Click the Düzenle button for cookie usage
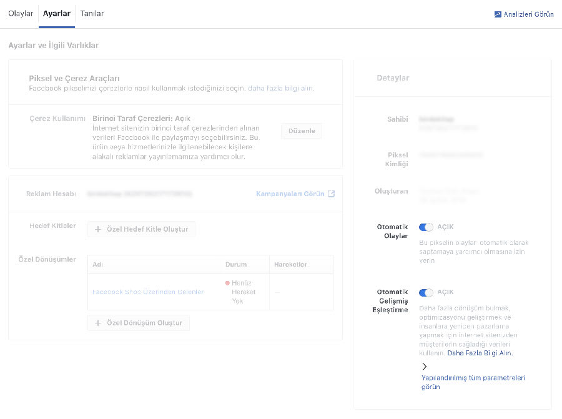Viewport: 562px width, 419px height. (302, 131)
